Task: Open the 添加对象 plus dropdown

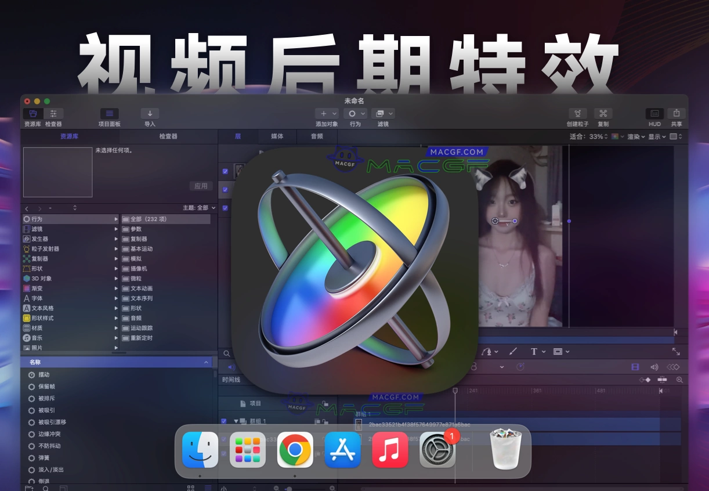Action: [327, 114]
